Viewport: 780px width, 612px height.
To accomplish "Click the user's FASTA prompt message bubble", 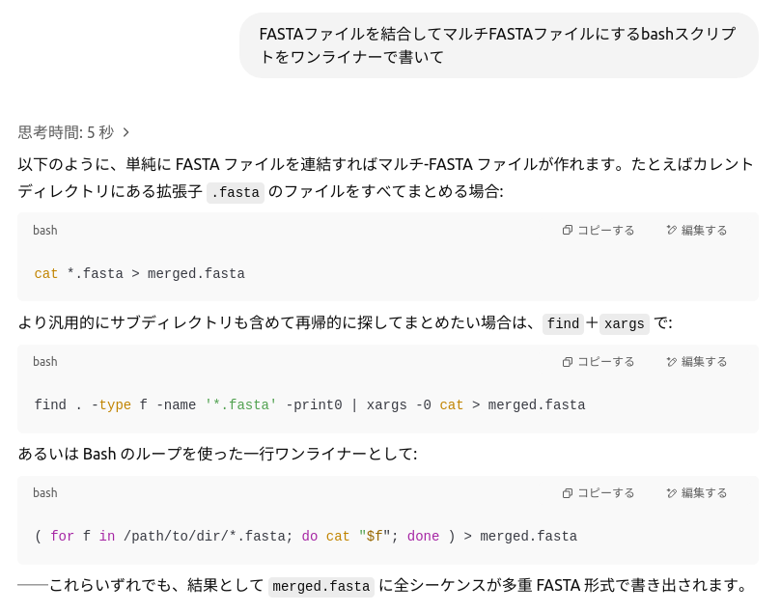I will 498,45.
